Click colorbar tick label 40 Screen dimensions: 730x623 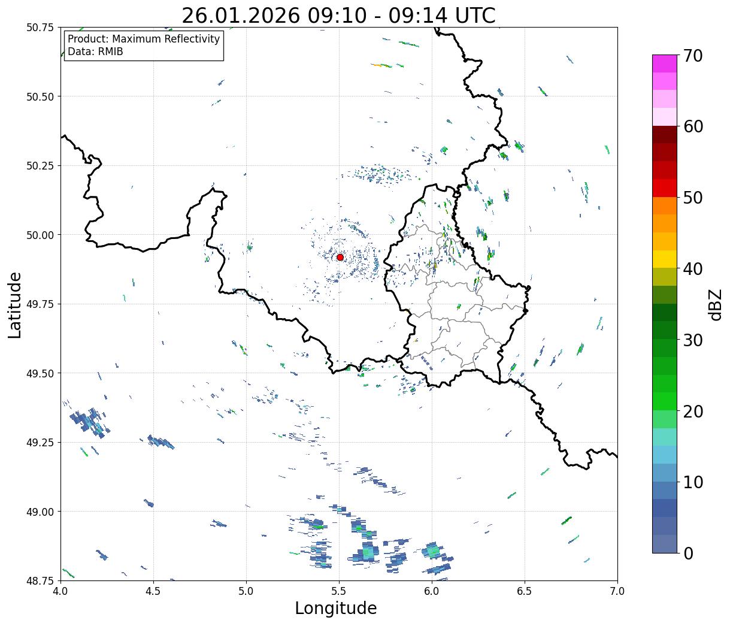[692, 269]
